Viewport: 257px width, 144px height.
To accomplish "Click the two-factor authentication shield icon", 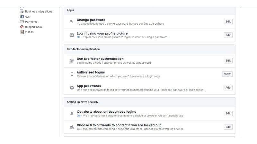I will coord(72,61).
